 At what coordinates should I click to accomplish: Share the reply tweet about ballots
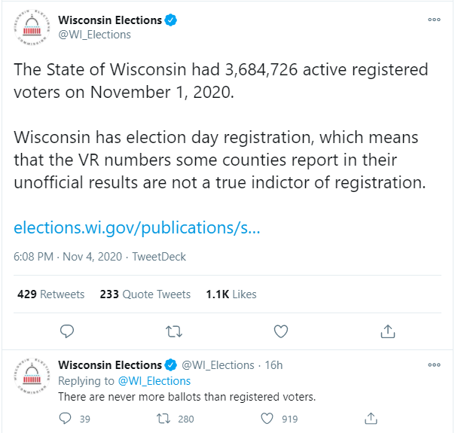tap(371, 419)
